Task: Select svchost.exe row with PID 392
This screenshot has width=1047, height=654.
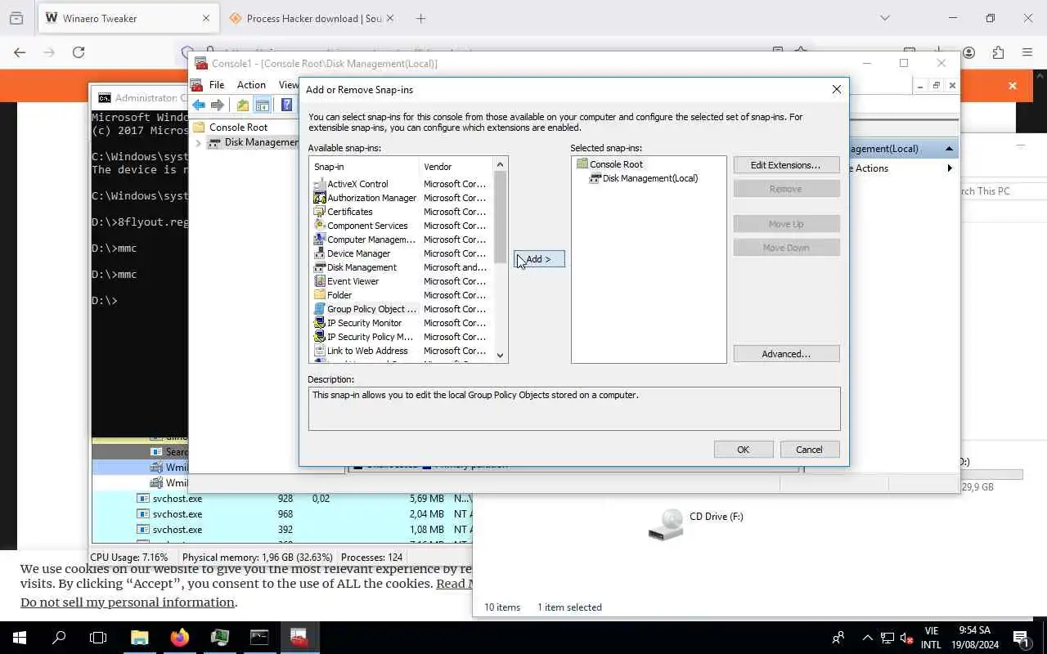Action: (282, 530)
